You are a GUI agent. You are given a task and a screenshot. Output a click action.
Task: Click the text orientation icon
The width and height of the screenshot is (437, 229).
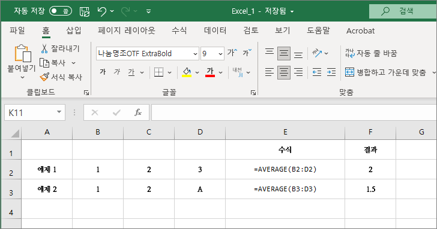click(x=317, y=53)
